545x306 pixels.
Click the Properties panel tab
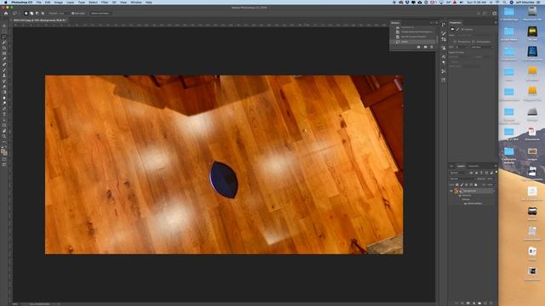pos(456,23)
